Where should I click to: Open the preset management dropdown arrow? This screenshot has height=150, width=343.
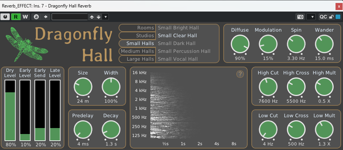tap(105, 17)
